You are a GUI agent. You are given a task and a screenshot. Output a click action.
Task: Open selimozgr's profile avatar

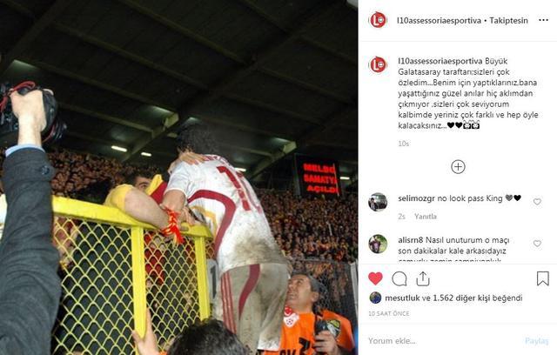coord(378,202)
